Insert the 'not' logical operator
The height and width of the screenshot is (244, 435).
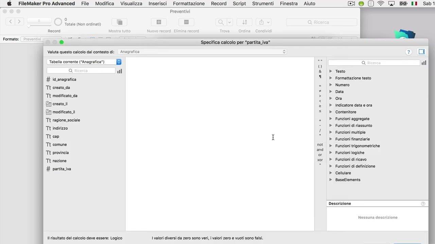[320, 145]
